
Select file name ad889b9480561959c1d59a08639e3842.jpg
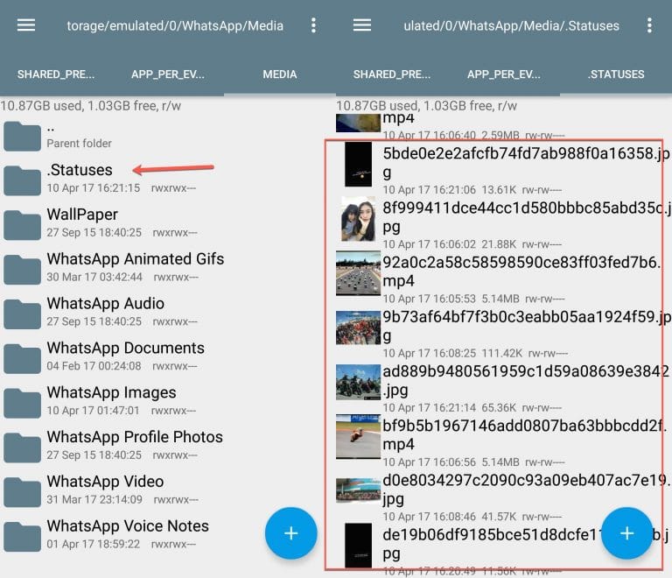coord(526,380)
